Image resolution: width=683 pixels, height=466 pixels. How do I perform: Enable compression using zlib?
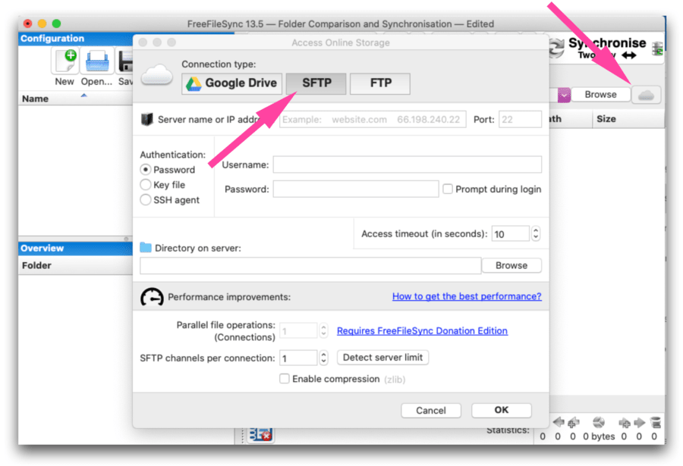point(284,379)
